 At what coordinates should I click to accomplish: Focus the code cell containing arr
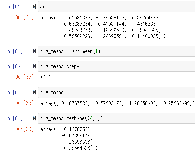[x=117, y=7]
